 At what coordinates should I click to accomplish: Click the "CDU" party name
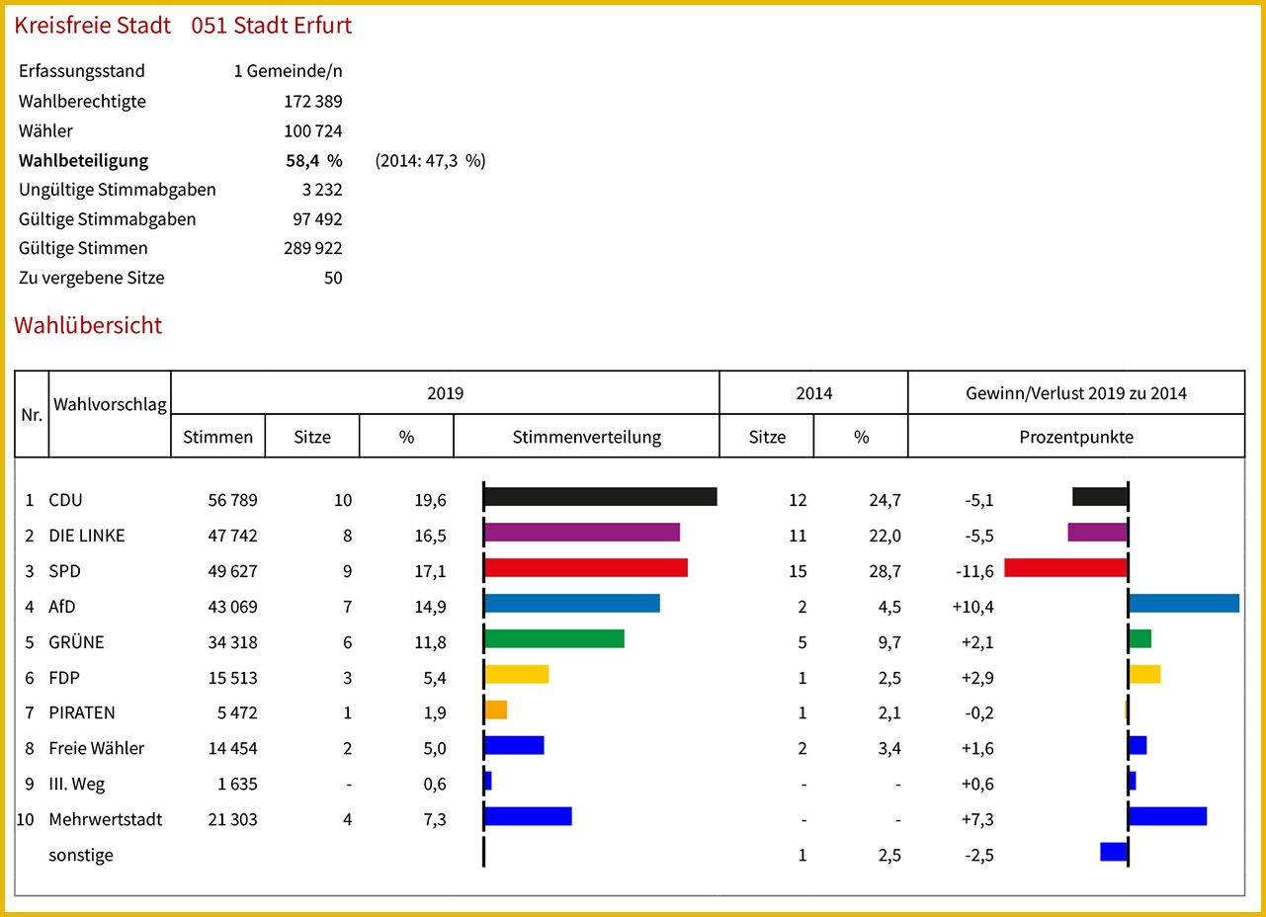pyautogui.click(x=66, y=500)
